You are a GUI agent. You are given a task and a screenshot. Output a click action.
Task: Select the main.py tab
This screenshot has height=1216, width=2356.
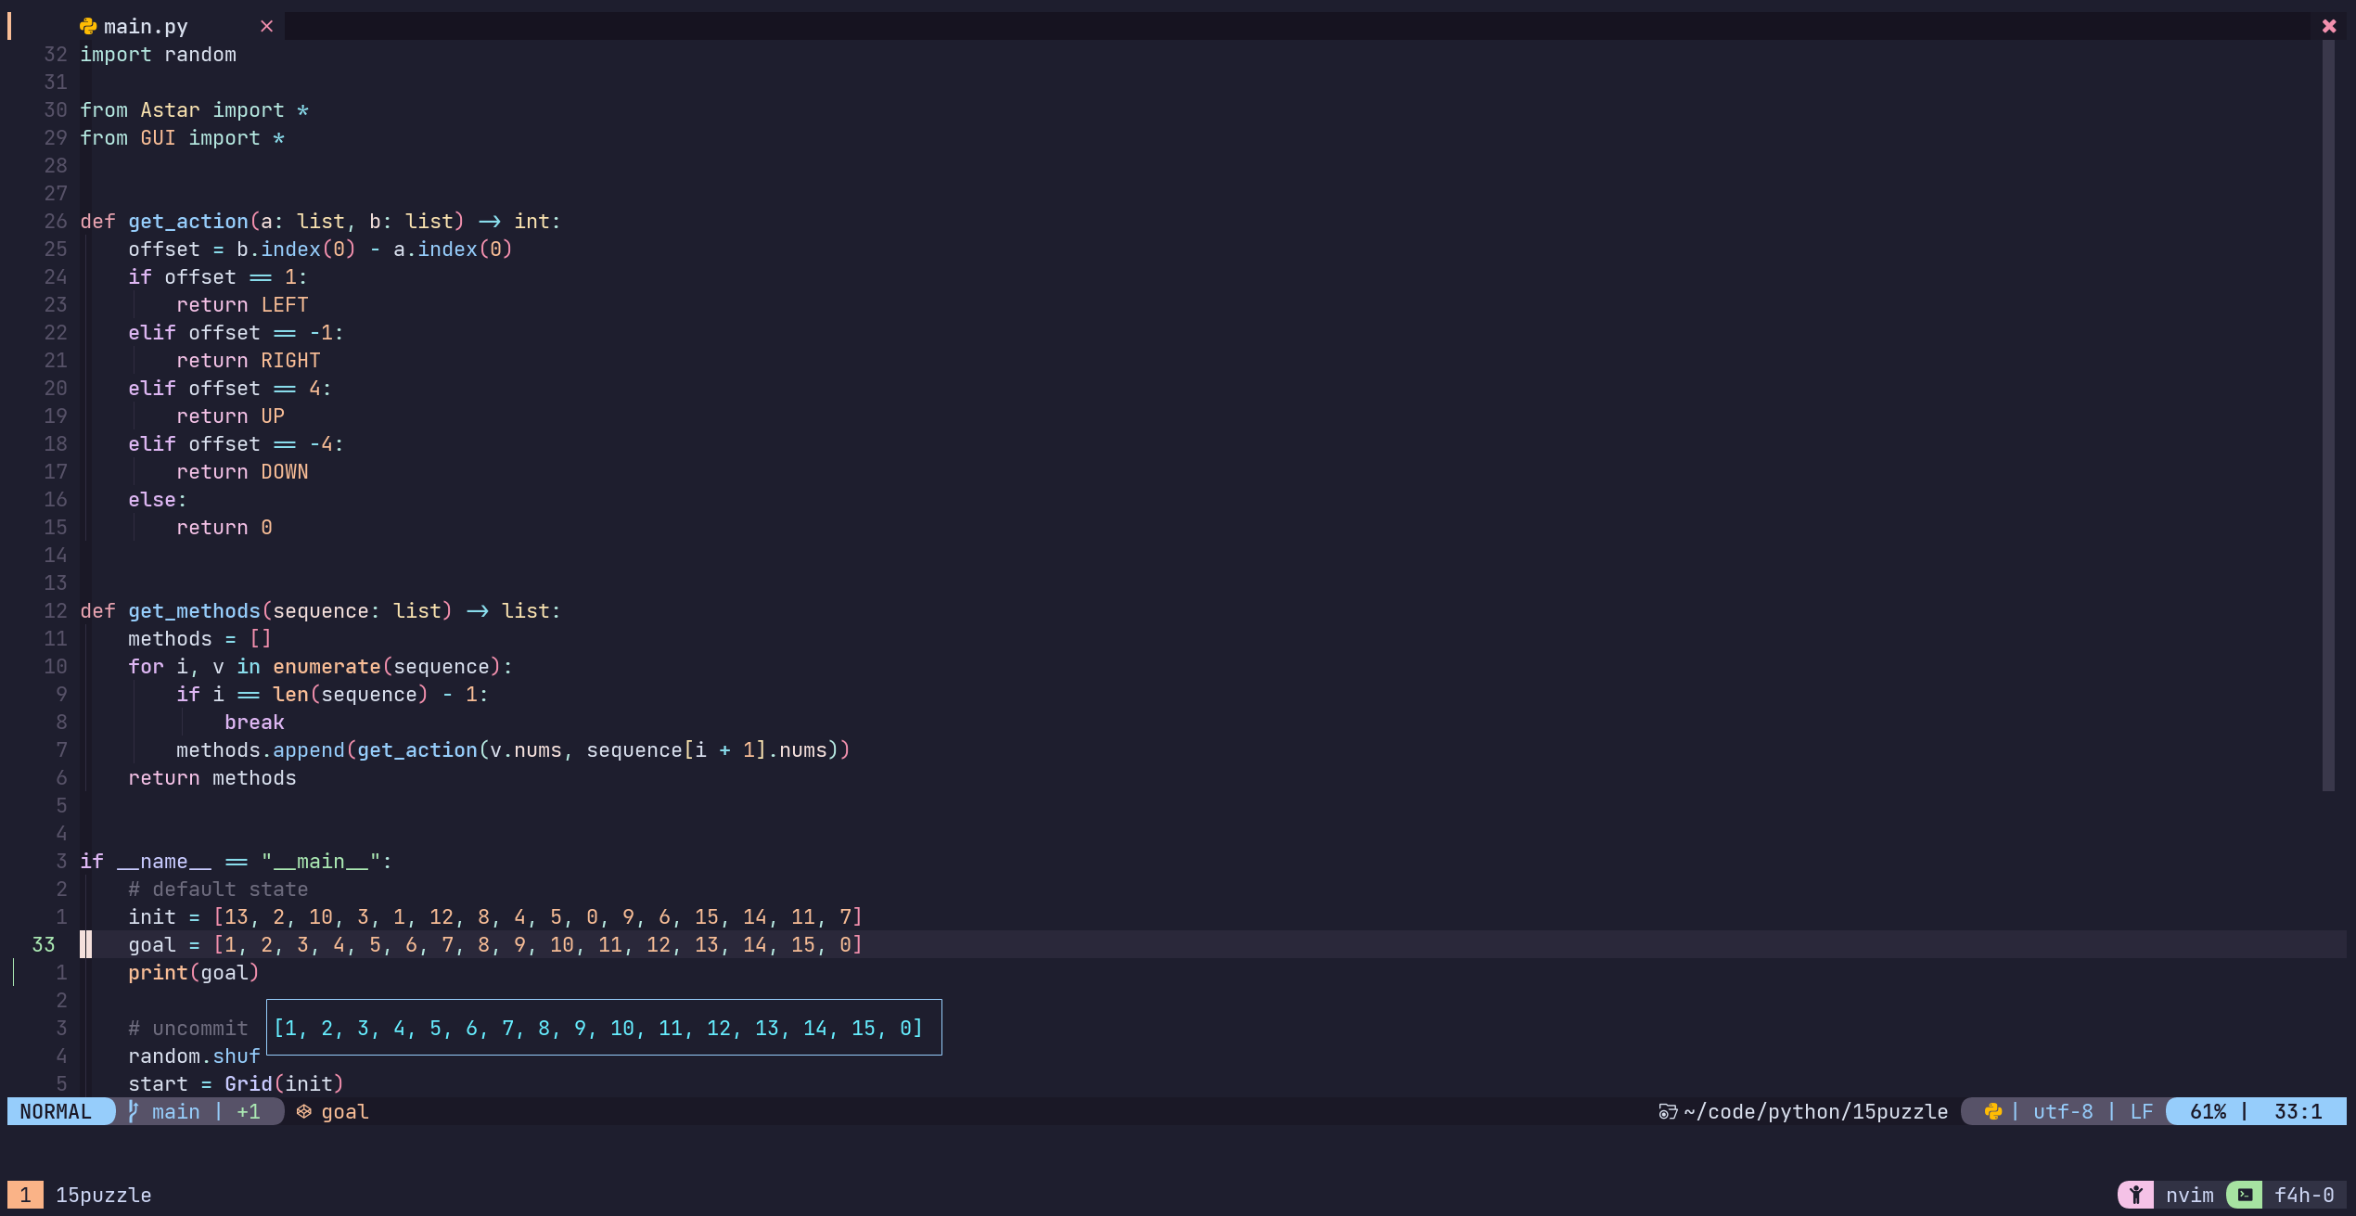tap(146, 26)
